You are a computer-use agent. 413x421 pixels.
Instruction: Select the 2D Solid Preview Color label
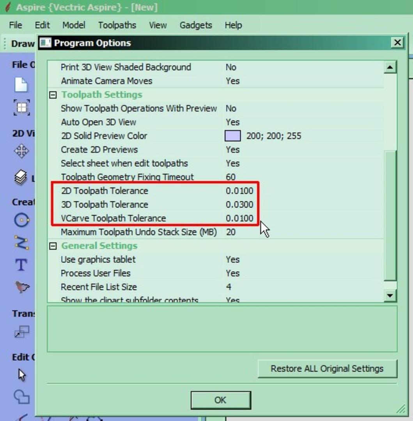pos(104,136)
